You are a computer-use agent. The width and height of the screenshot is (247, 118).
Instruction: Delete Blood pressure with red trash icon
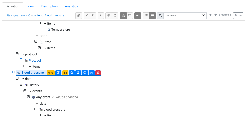click(x=98, y=73)
